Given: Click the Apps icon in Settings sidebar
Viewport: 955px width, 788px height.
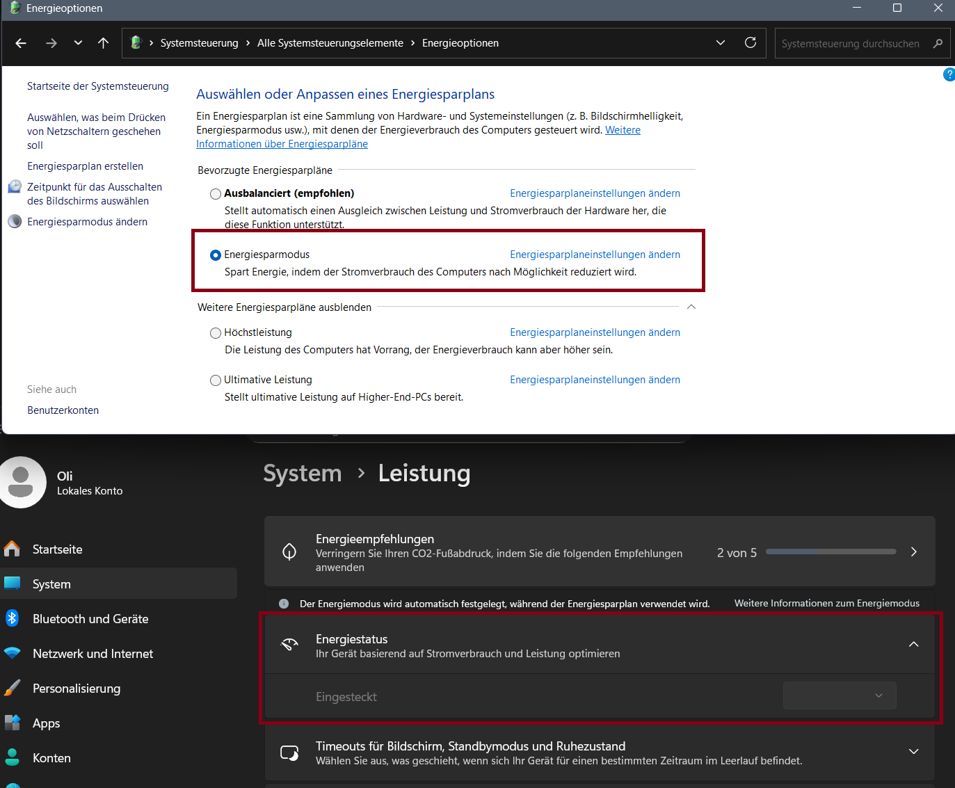Looking at the screenshot, I should pos(12,723).
